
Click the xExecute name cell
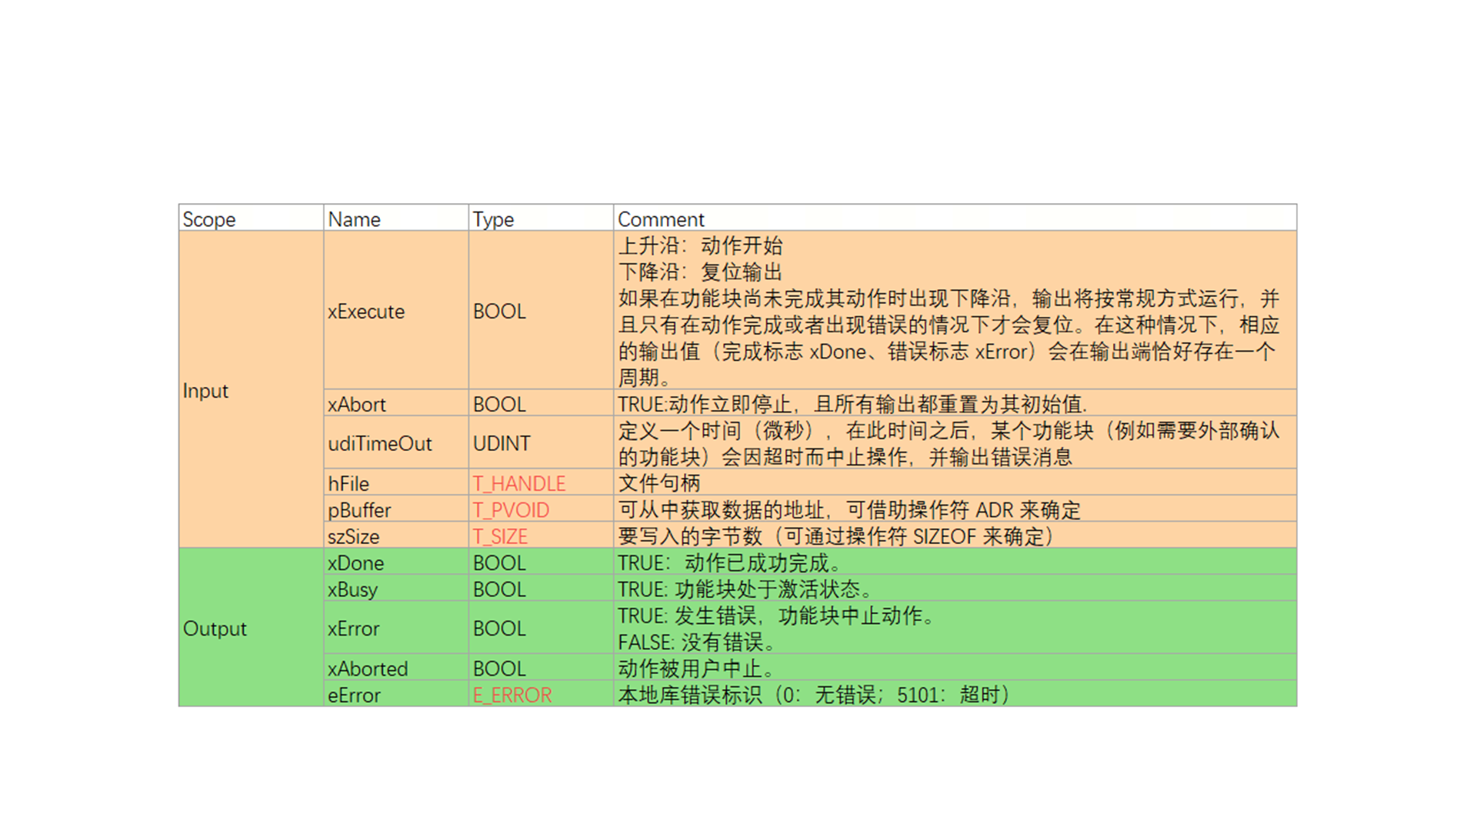[x=366, y=312]
